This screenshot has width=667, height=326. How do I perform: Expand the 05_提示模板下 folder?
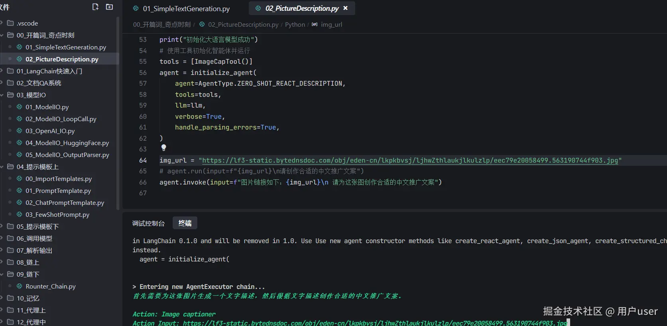pyautogui.click(x=2, y=226)
